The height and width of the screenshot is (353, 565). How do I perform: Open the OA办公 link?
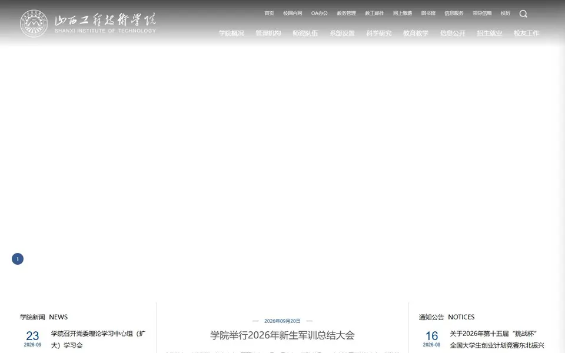coord(320,14)
